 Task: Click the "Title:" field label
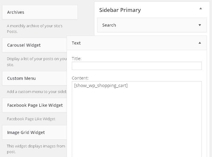click(x=77, y=59)
